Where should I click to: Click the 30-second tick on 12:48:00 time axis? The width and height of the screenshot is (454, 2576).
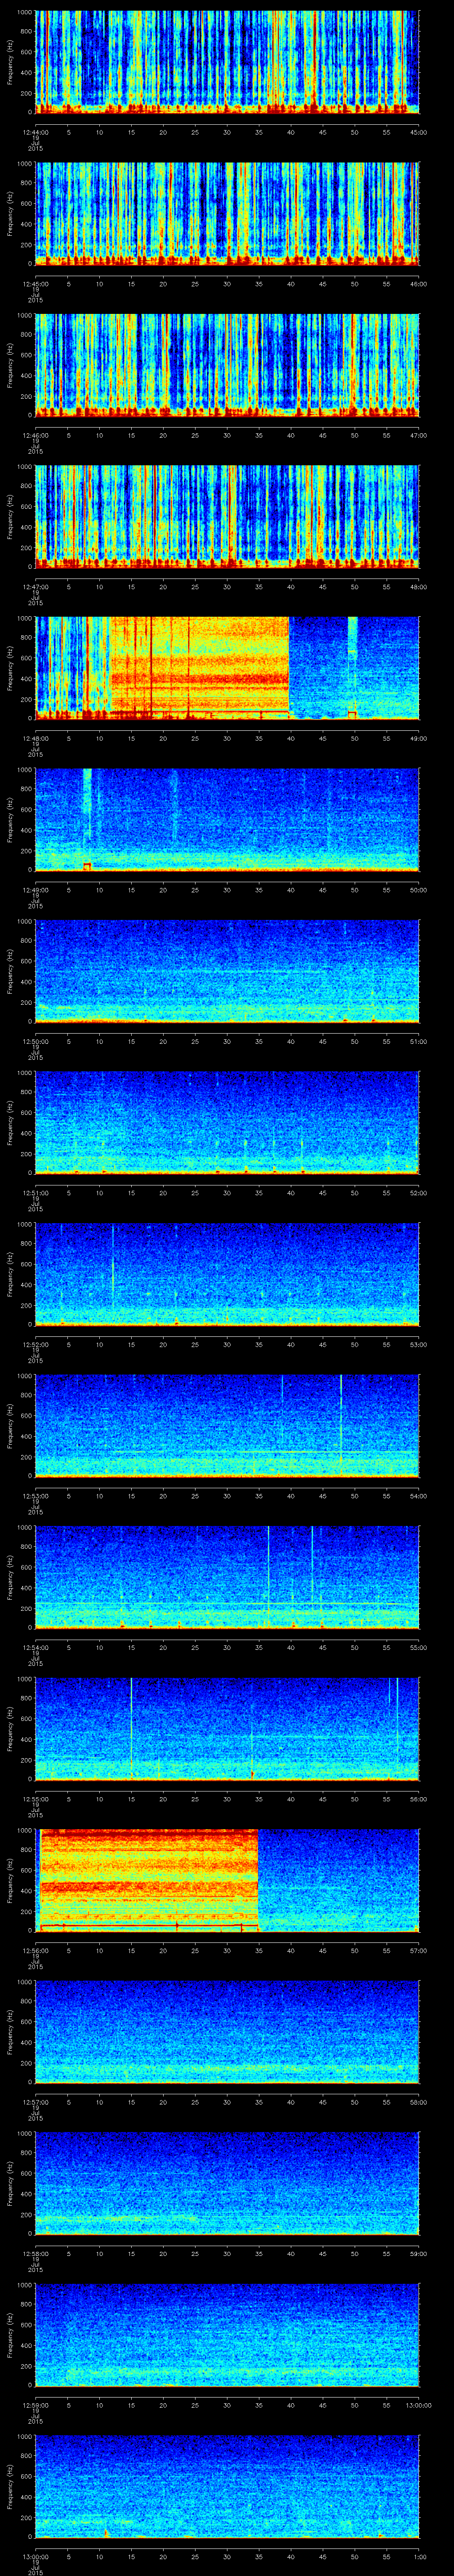click(227, 739)
